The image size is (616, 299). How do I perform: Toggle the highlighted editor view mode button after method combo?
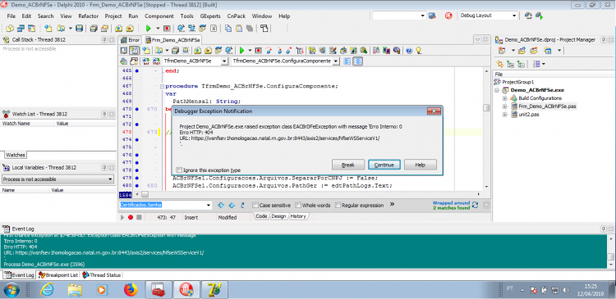(x=357, y=61)
